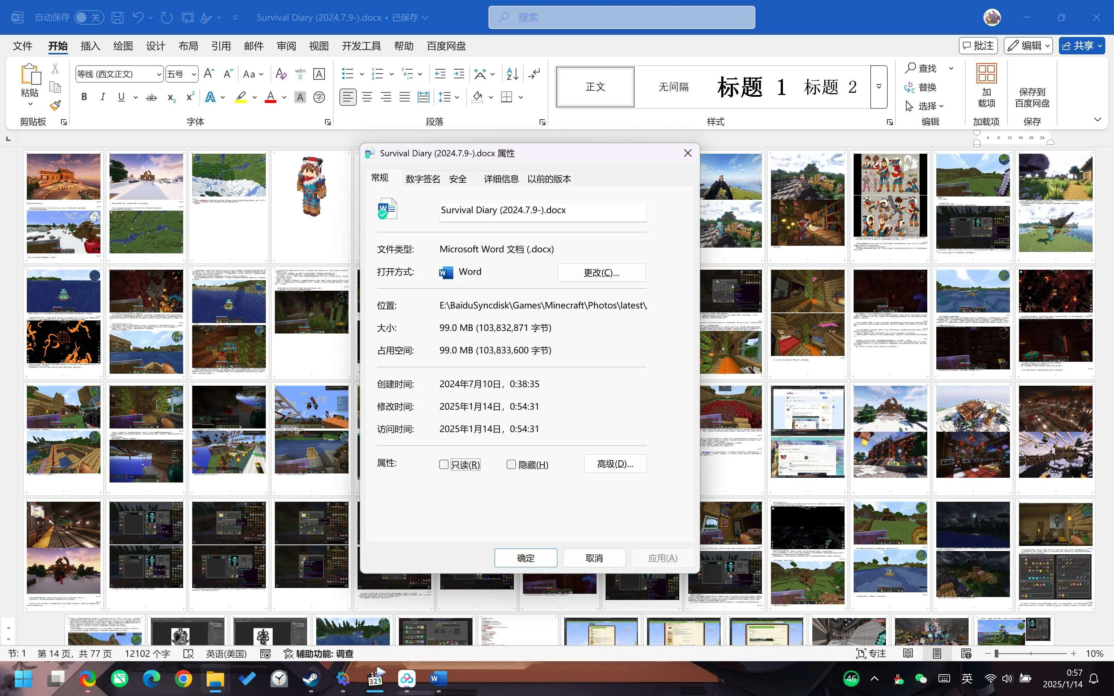Click the Save icon in title bar
The width and height of the screenshot is (1114, 696).
(118, 17)
